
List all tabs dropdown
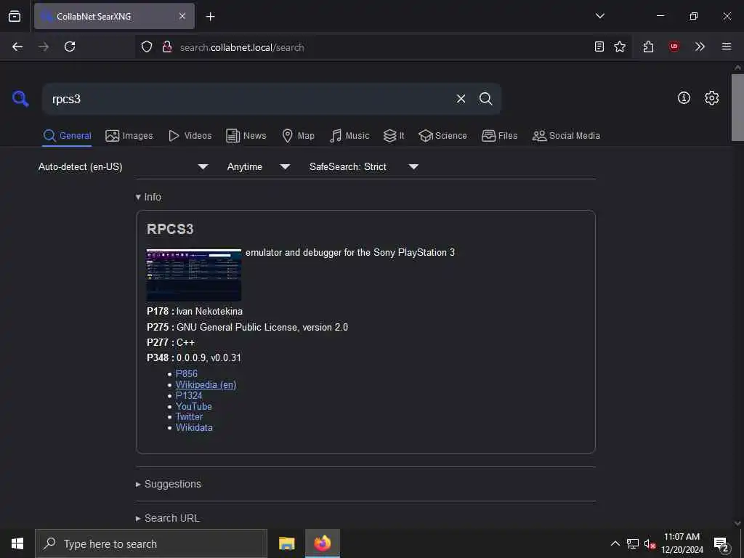click(x=599, y=16)
